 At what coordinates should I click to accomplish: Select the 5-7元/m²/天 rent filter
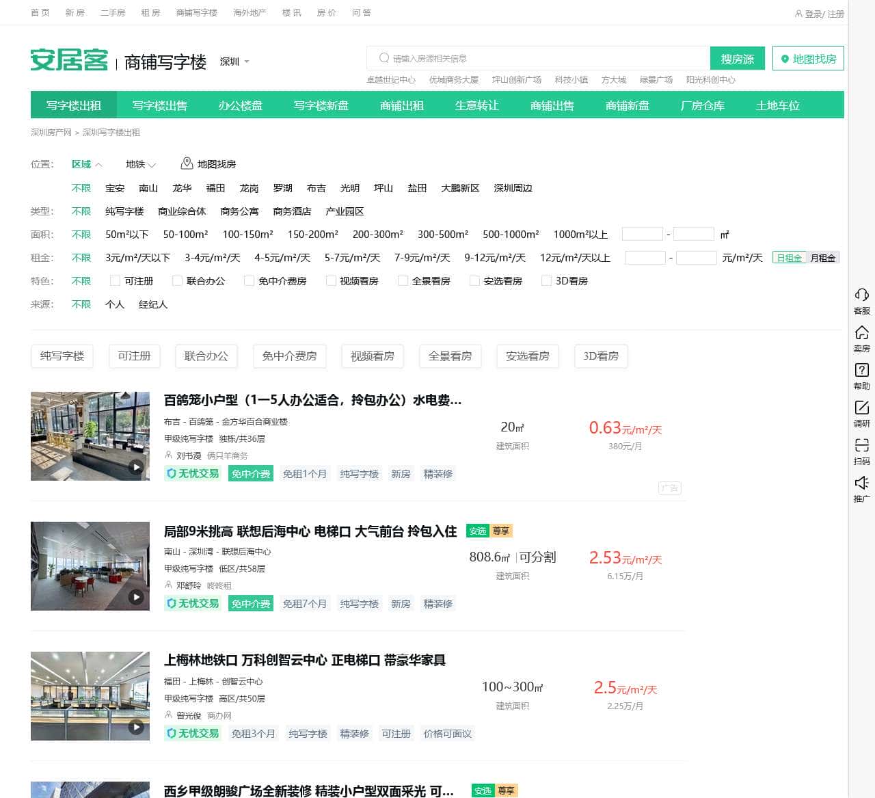352,258
